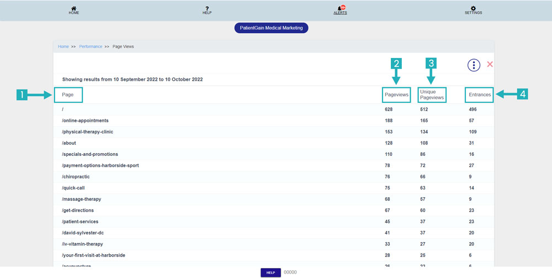Click the 165 unique pageviews value
552x278 pixels.
tap(424, 120)
